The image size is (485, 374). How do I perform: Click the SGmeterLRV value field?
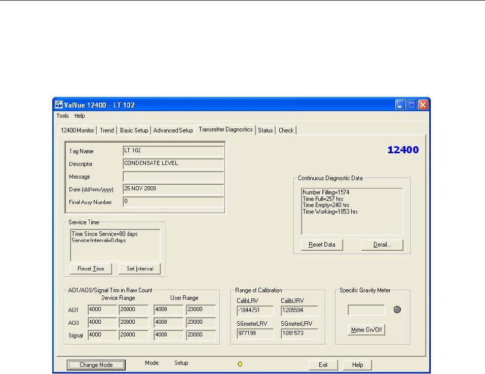pyautogui.click(x=255, y=333)
